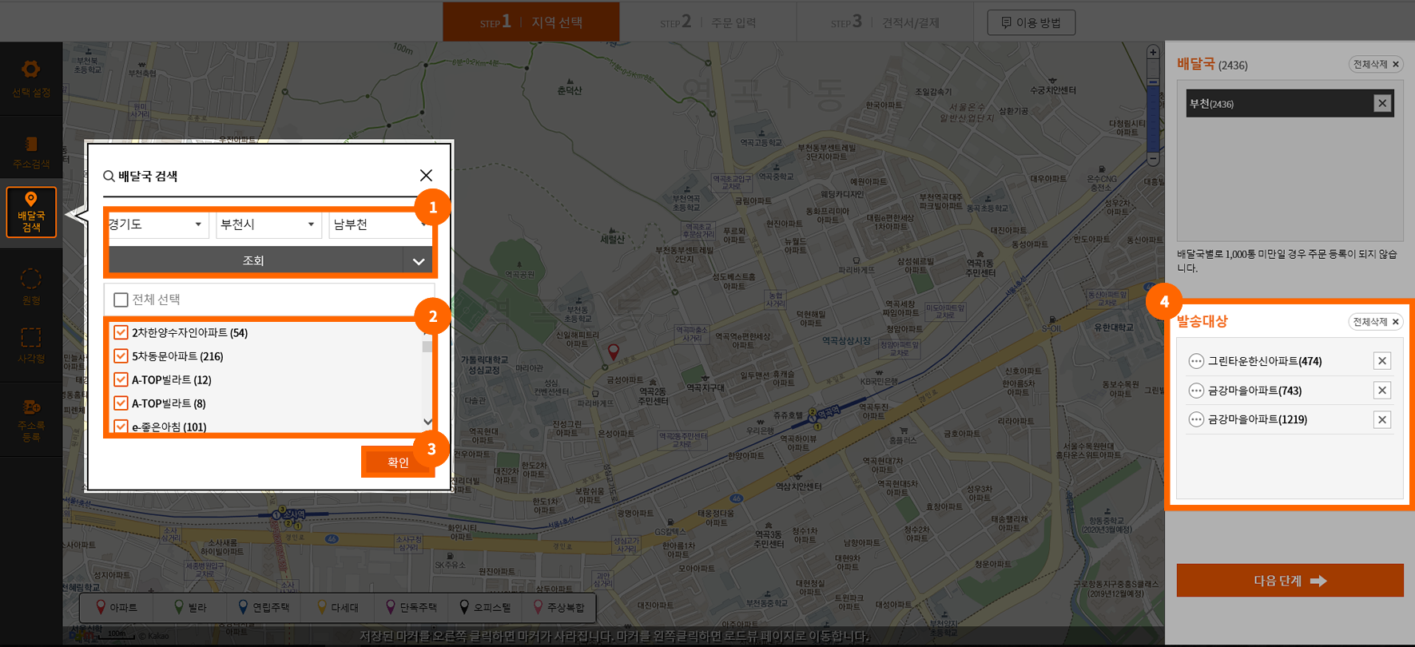Open the 경기도 province dropdown
Screen dimensions: 1415x647
coord(156,224)
